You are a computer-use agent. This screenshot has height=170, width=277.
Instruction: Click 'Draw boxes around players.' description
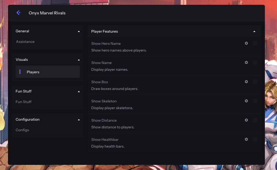115,89
